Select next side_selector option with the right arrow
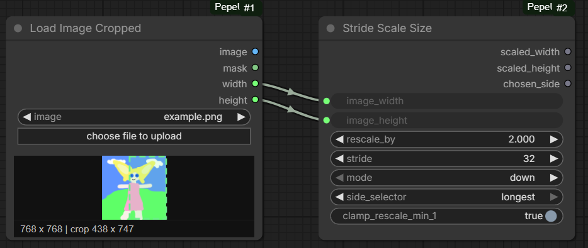 pos(554,197)
